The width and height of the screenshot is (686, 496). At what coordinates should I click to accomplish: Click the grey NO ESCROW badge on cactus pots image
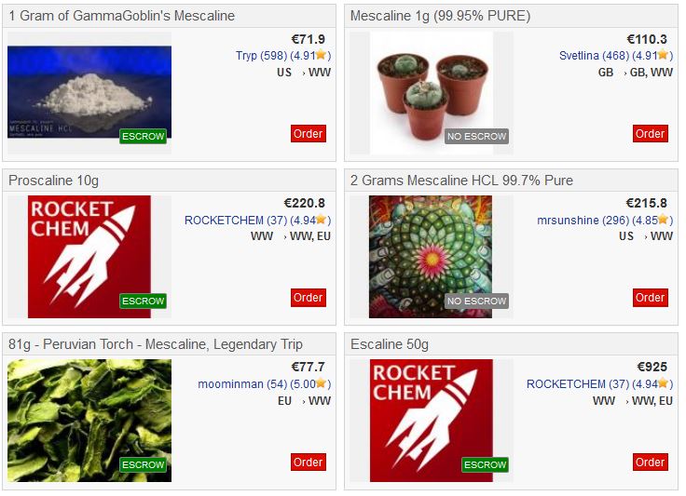(476, 136)
